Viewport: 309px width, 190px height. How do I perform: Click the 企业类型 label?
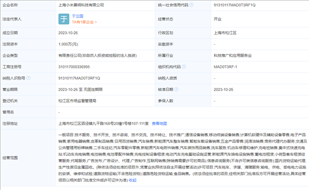[x=10, y=56]
